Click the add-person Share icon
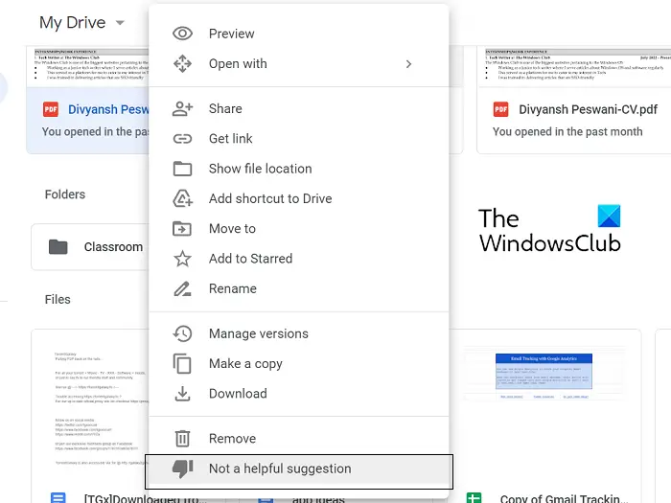This screenshot has height=503, width=671. 182,108
